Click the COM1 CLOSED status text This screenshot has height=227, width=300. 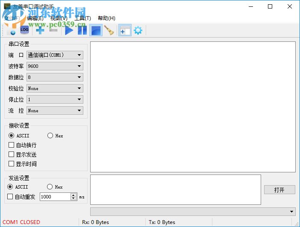(x=21, y=222)
